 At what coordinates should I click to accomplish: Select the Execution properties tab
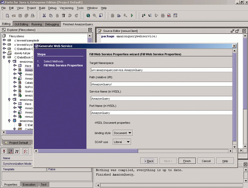pos(29,185)
